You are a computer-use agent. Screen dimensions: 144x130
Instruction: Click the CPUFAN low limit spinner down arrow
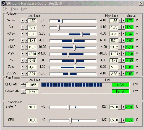point(23,86)
